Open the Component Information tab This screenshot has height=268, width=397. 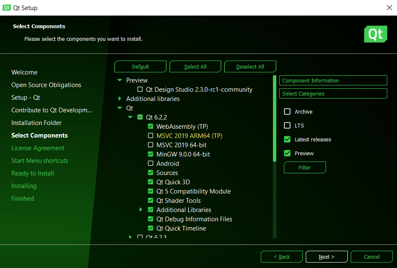(333, 80)
